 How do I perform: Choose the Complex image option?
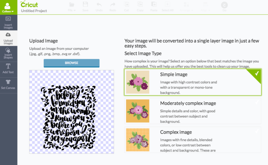click(193, 139)
